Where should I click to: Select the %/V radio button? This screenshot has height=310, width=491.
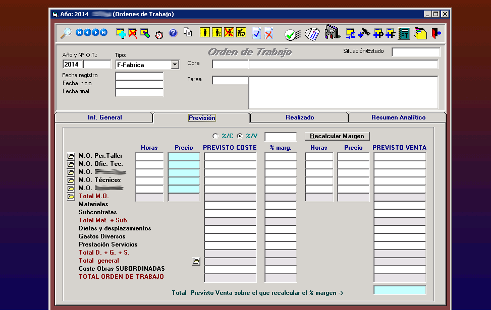click(x=240, y=136)
